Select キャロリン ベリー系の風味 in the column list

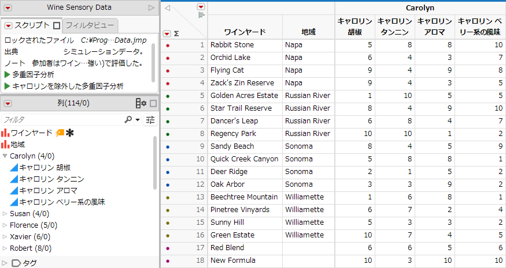click(x=62, y=202)
